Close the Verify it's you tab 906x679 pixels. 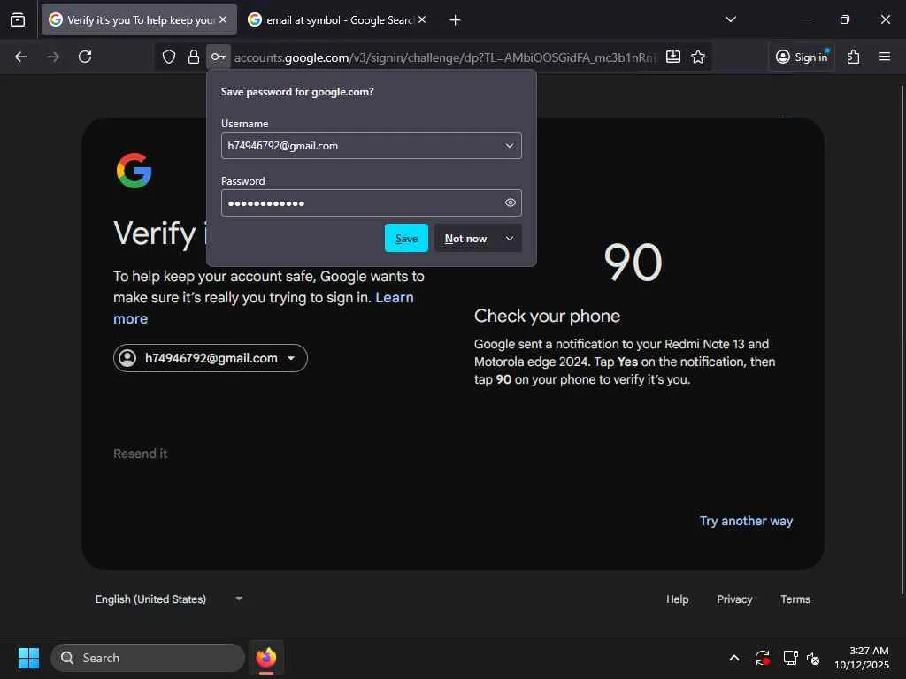coord(223,19)
